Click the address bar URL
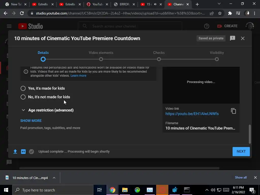The image size is (260, 195). coord(120,13)
